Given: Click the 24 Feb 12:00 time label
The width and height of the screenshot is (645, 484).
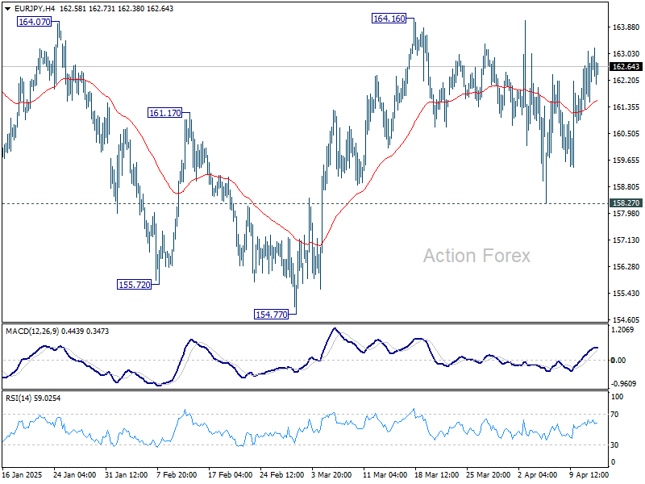Looking at the screenshot, I should coord(281,475).
